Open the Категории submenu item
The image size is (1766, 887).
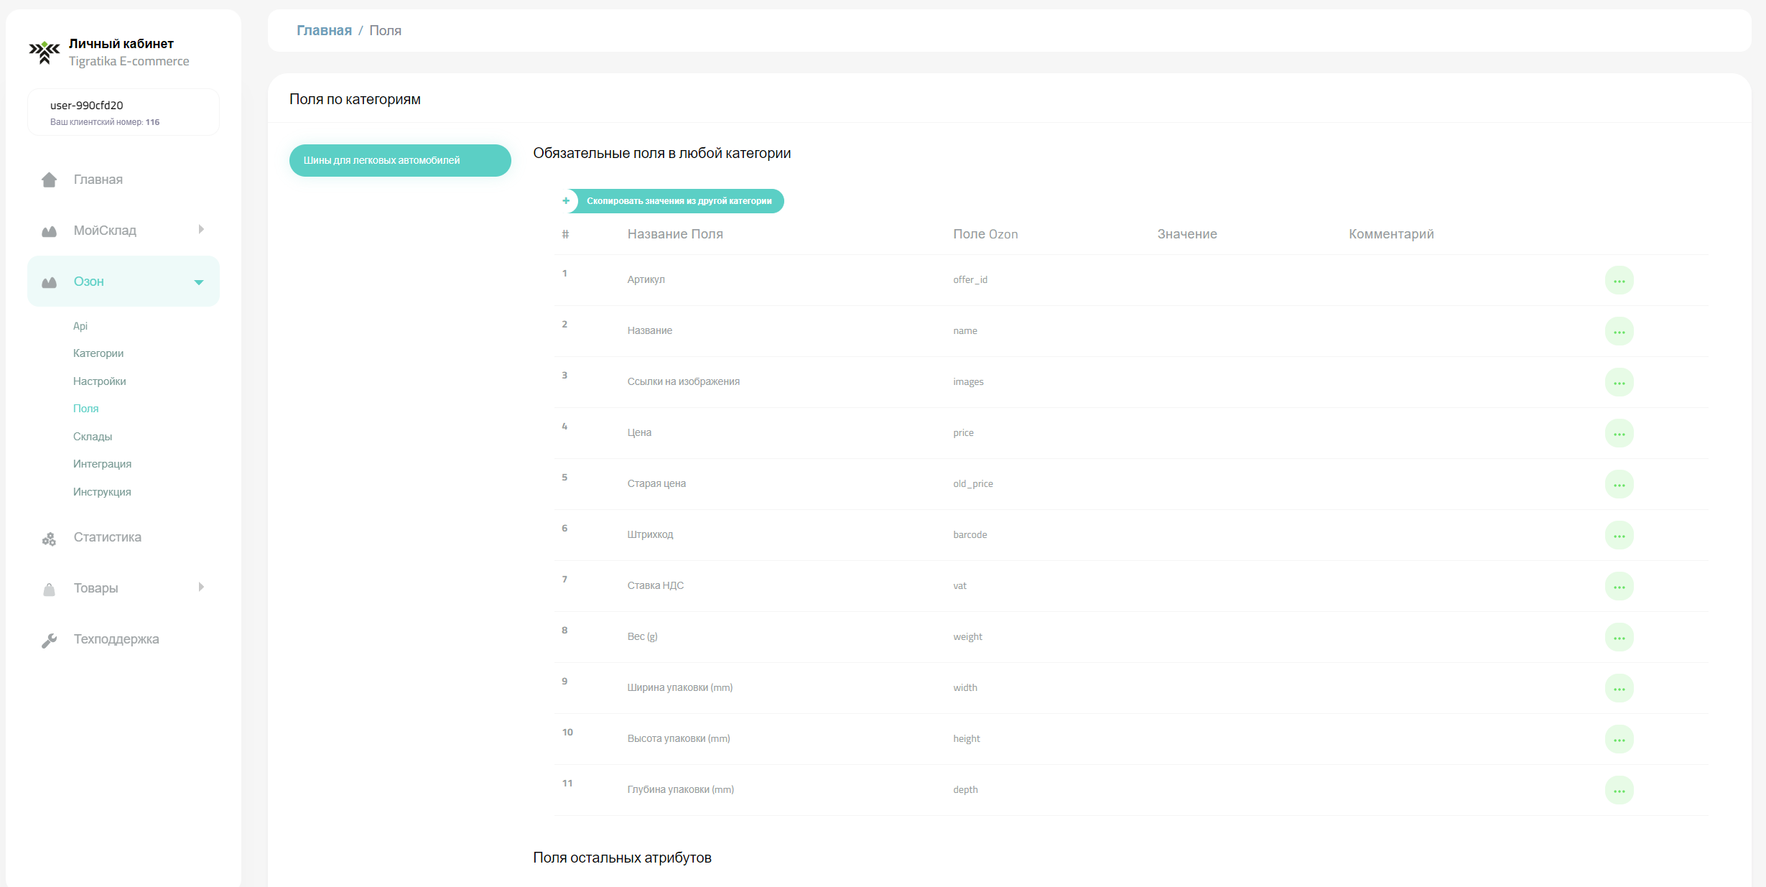pos(98,353)
